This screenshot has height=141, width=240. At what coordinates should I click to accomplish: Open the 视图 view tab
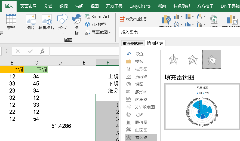click(94, 6)
